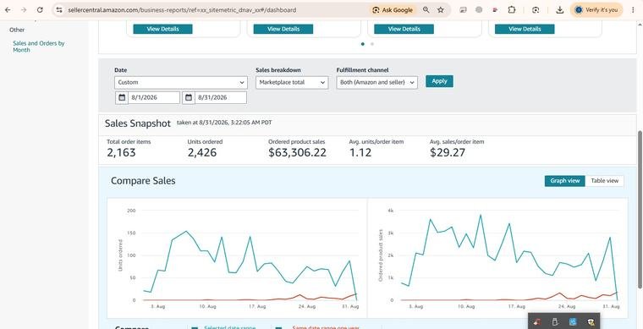This screenshot has width=643, height=329.
Task: Switch to Graph view
Action: [x=564, y=181]
